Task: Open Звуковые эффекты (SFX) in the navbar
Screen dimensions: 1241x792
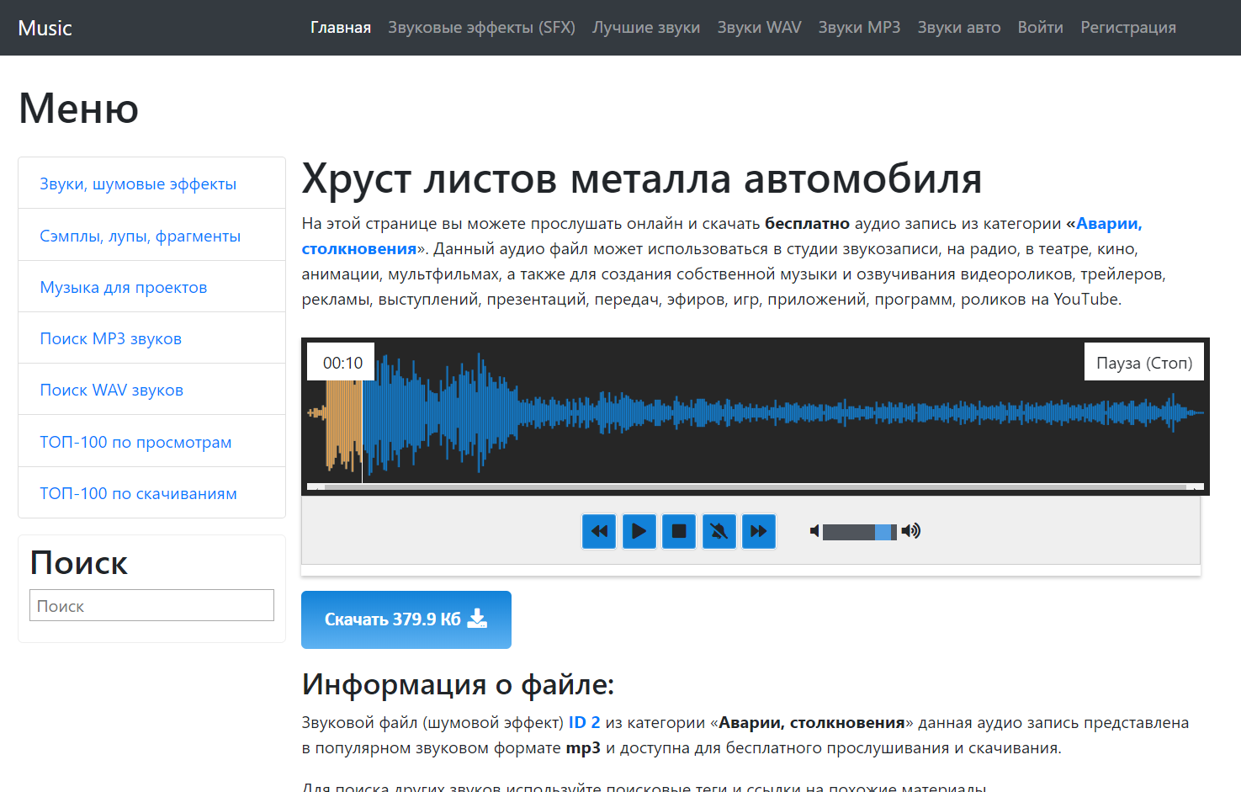Action: coord(481,28)
